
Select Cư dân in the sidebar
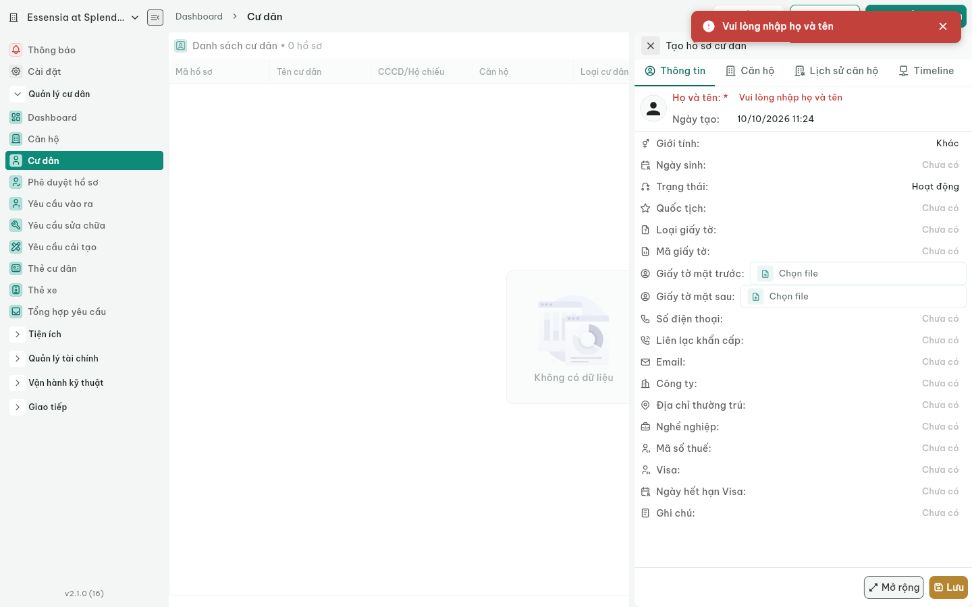click(84, 161)
